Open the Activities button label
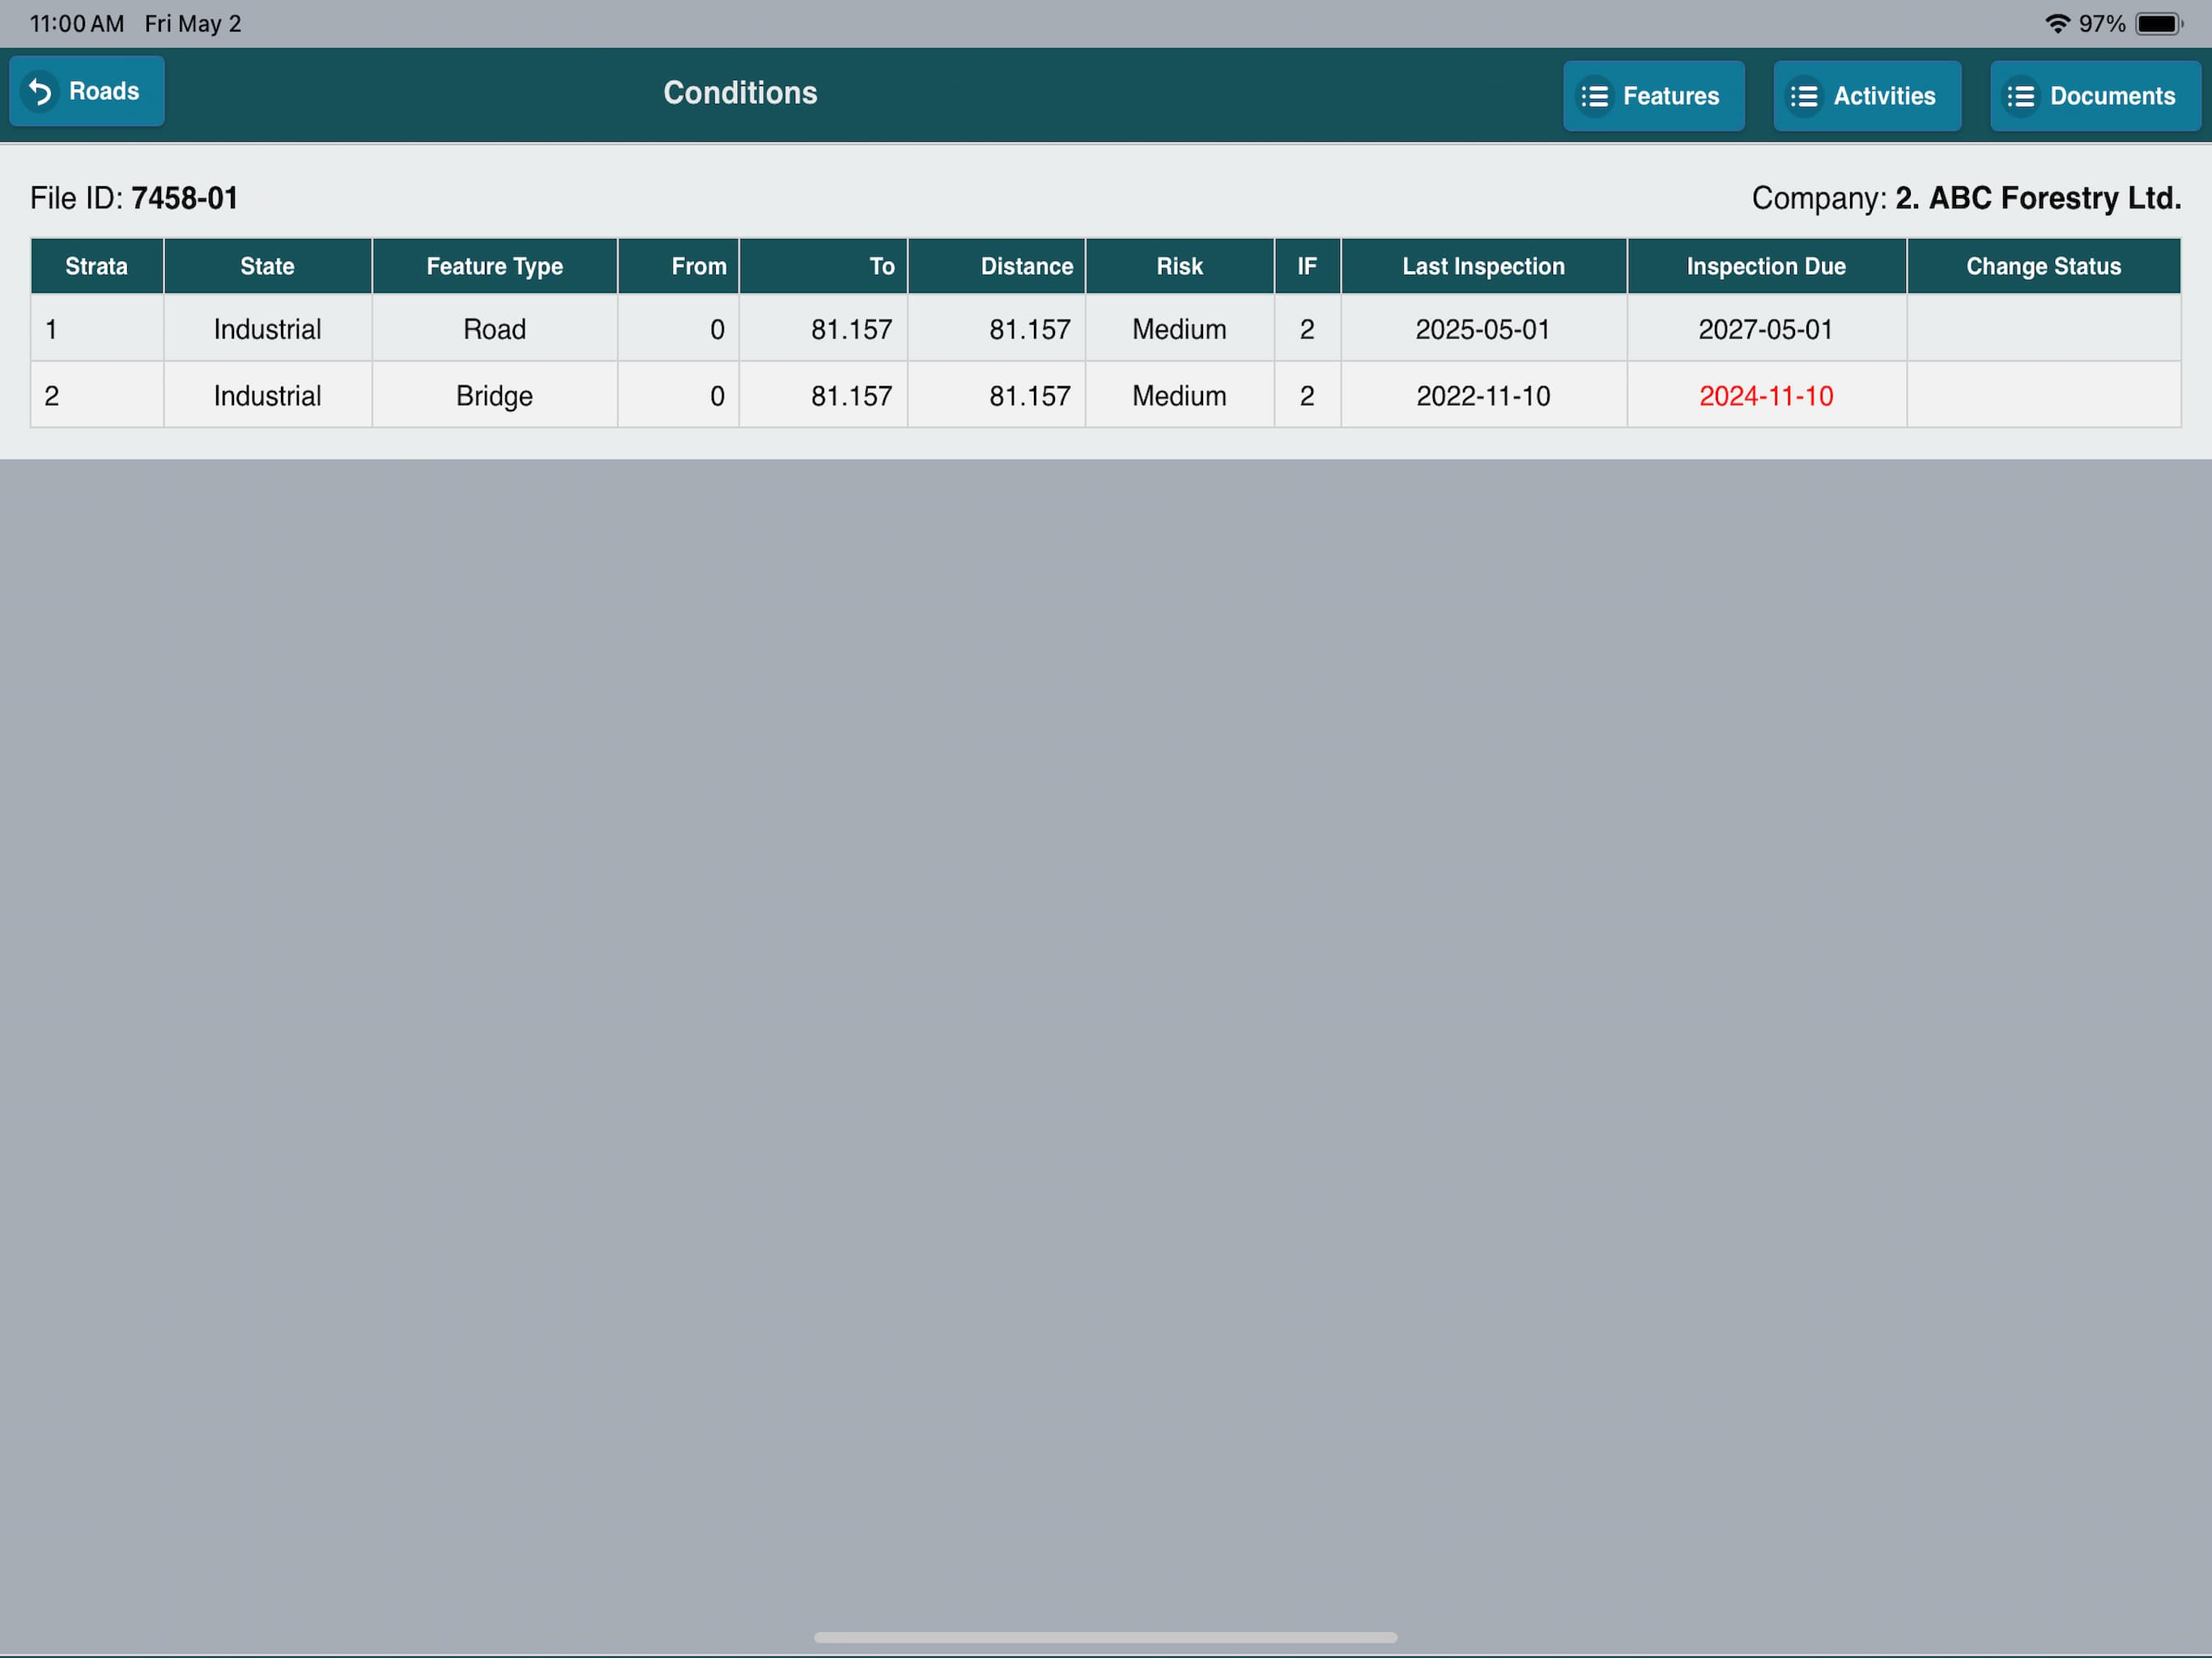The image size is (2212, 1658). (x=1884, y=96)
